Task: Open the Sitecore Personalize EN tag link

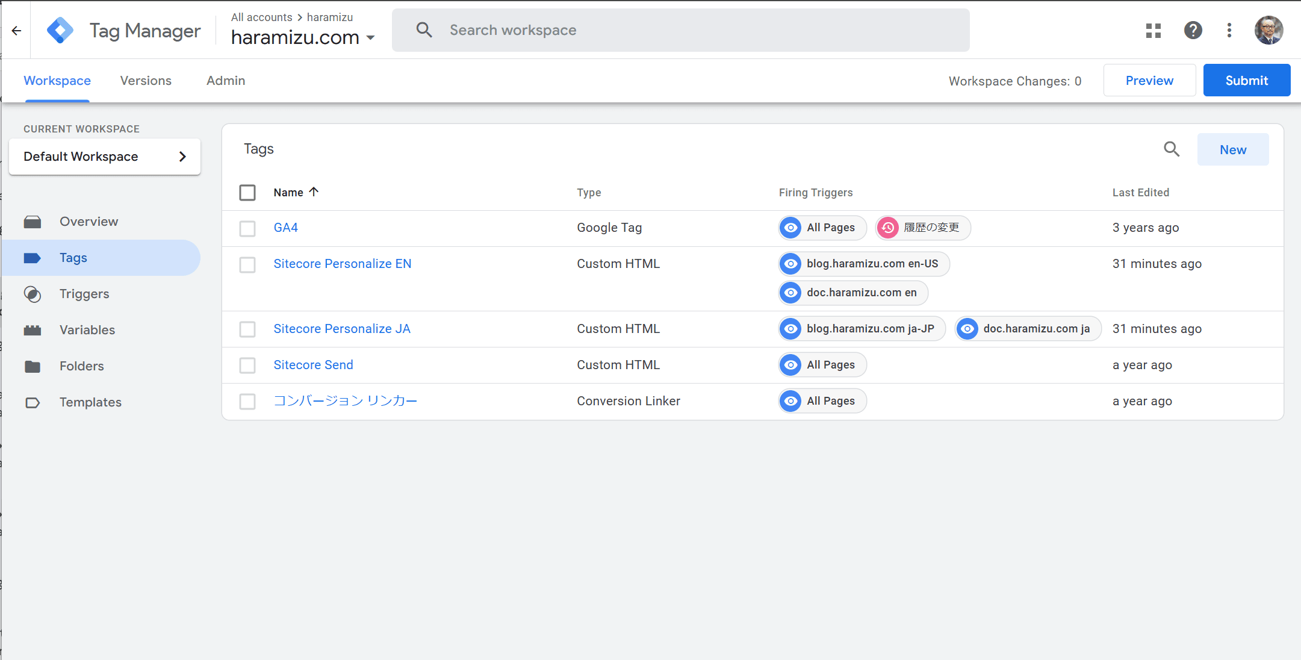Action: click(342, 264)
